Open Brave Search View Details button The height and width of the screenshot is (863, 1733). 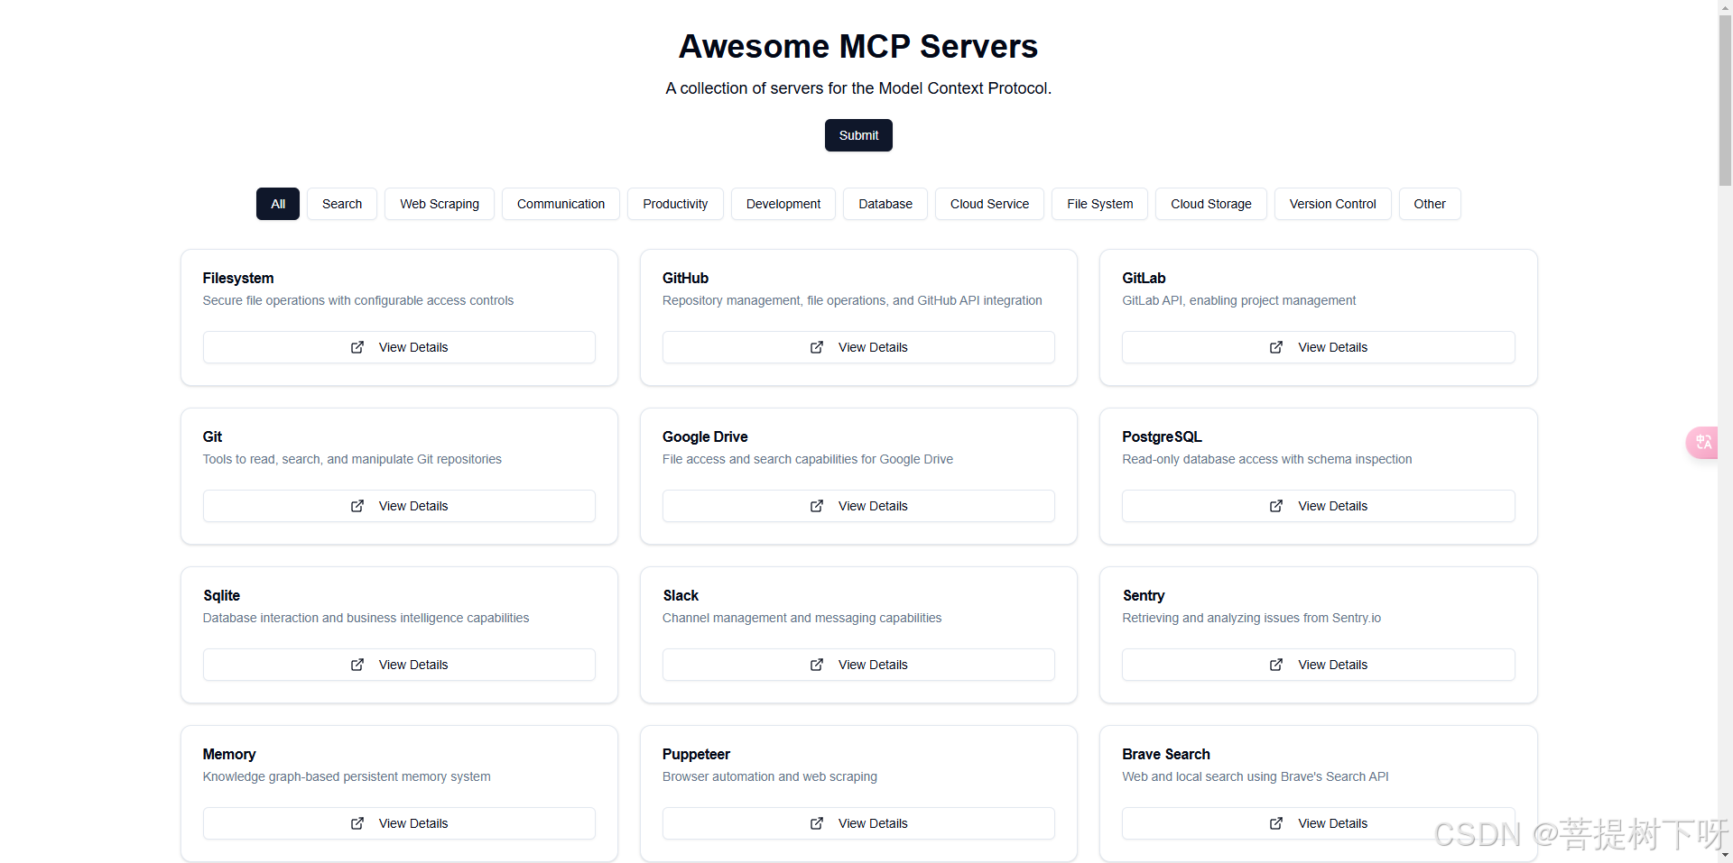point(1319,823)
